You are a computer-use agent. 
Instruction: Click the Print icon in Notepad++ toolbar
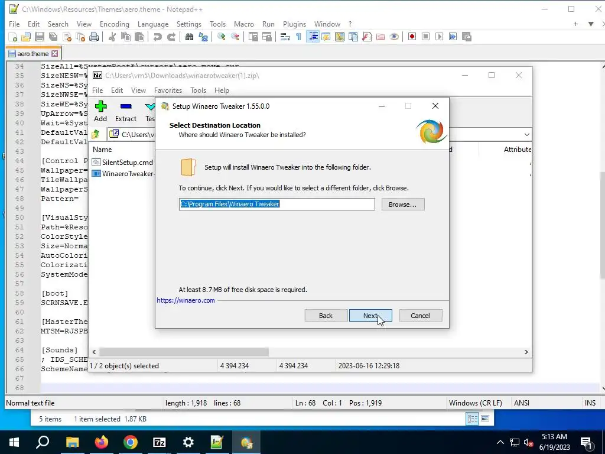pos(94,37)
